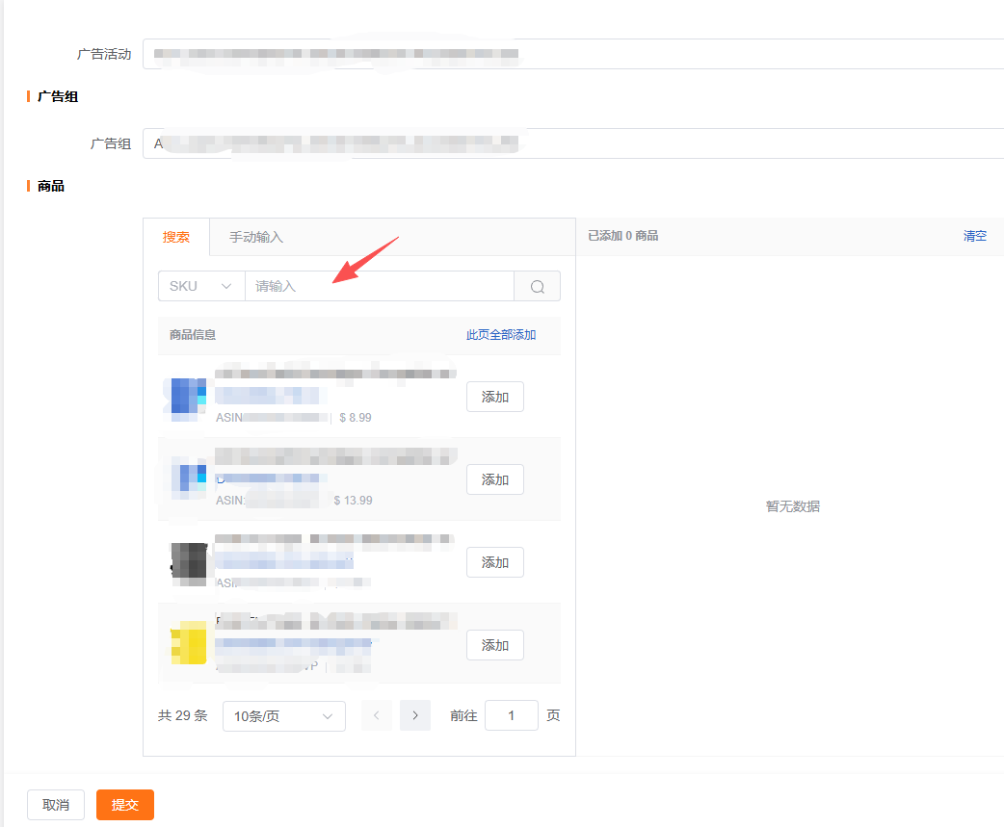Click the 取消 button

pos(56,805)
